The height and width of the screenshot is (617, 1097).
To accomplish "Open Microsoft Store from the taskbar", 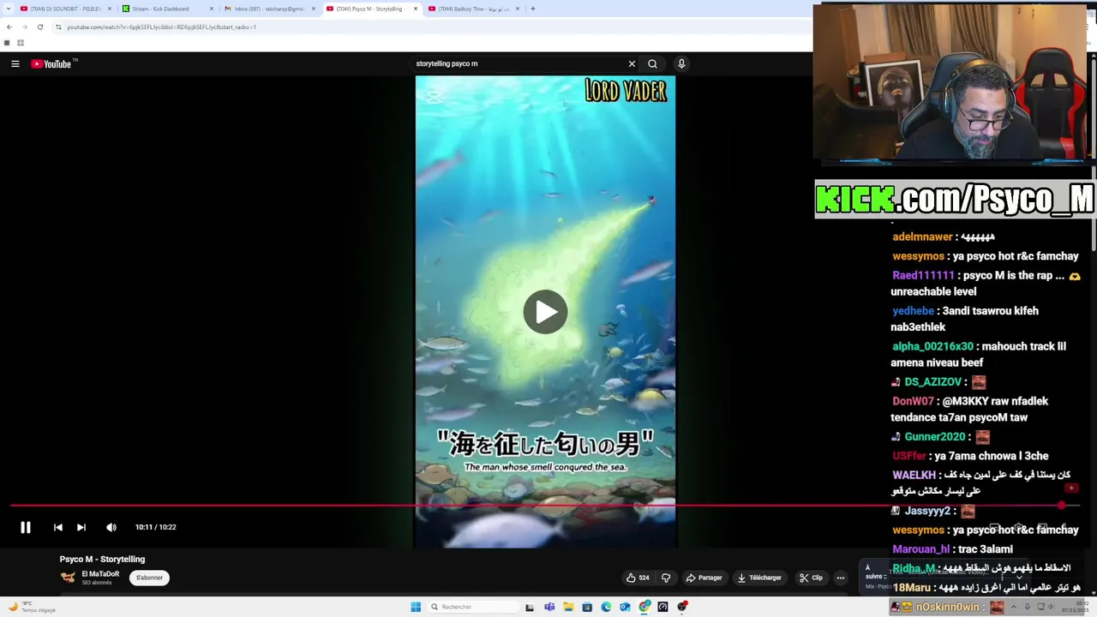I will [587, 607].
